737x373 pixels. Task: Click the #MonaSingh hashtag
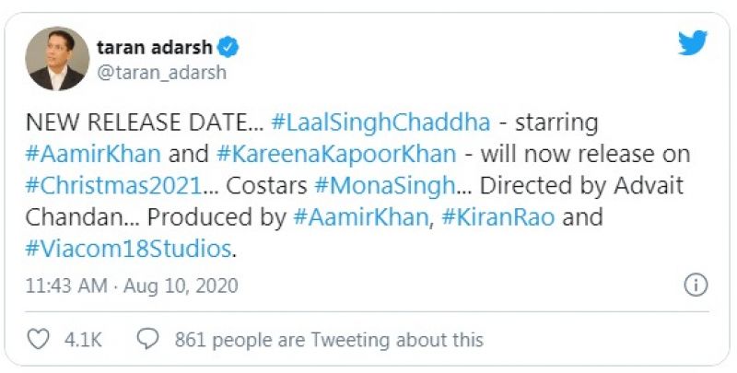click(x=384, y=184)
